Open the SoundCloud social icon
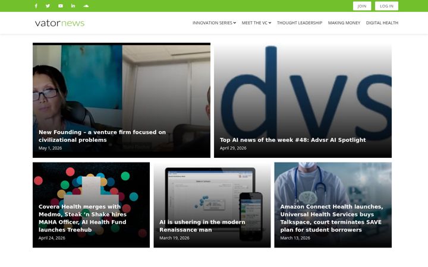 pyautogui.click(x=86, y=6)
